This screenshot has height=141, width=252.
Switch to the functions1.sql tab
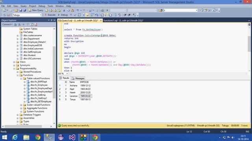click(x=123, y=20)
